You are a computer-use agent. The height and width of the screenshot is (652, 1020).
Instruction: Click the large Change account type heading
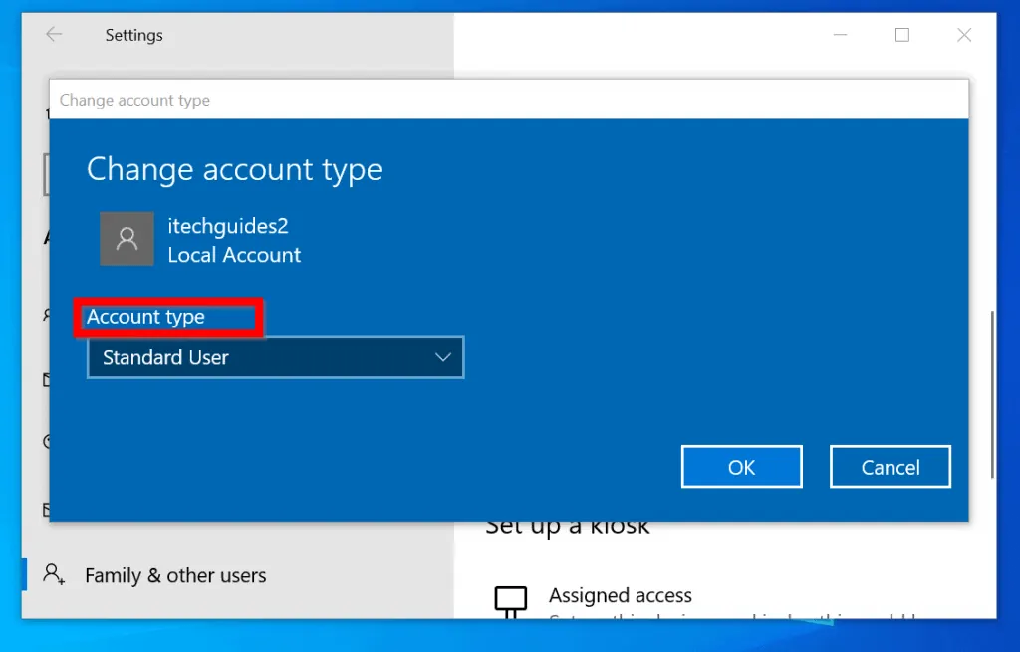point(234,169)
